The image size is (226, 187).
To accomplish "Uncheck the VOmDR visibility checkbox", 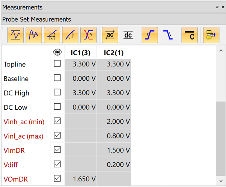I will point(57,178).
